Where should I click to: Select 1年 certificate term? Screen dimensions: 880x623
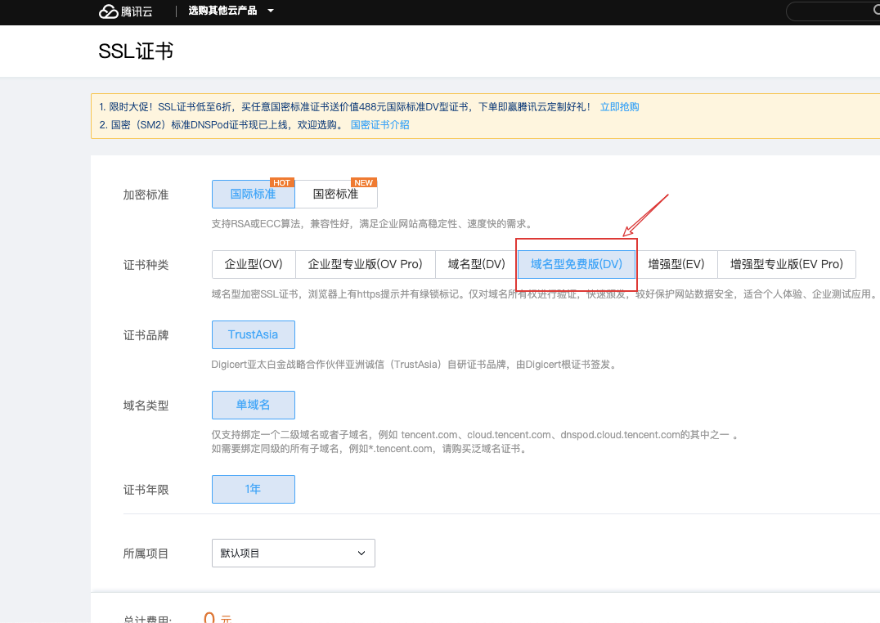[253, 489]
